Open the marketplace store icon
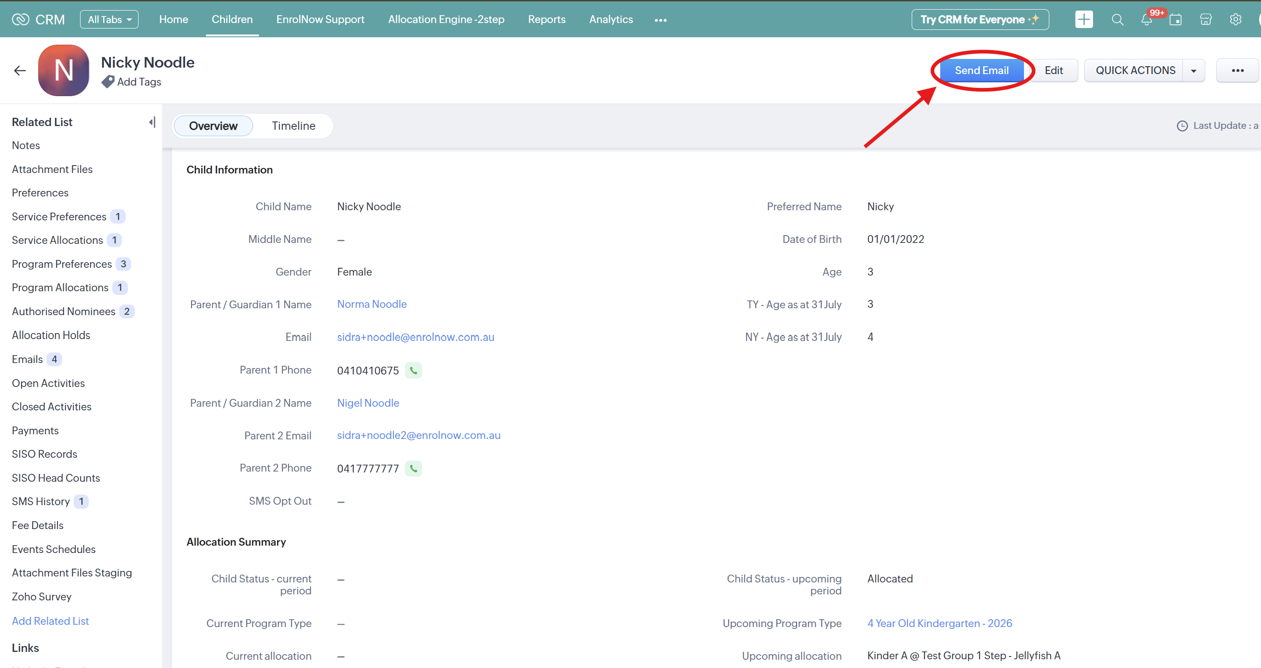The width and height of the screenshot is (1261, 668). (1205, 20)
